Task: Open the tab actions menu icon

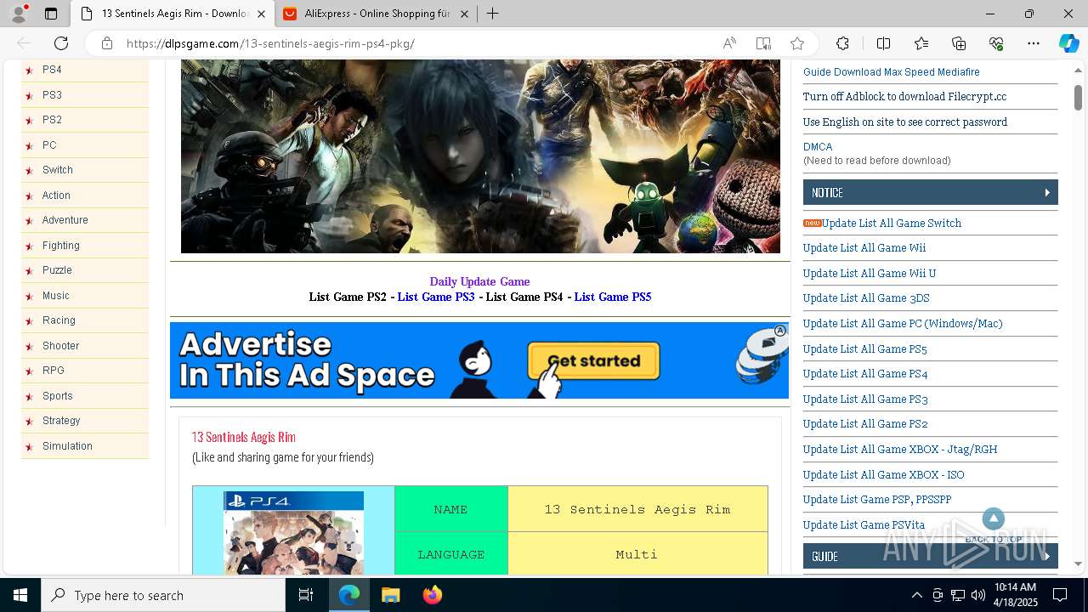Action: pyautogui.click(x=51, y=14)
